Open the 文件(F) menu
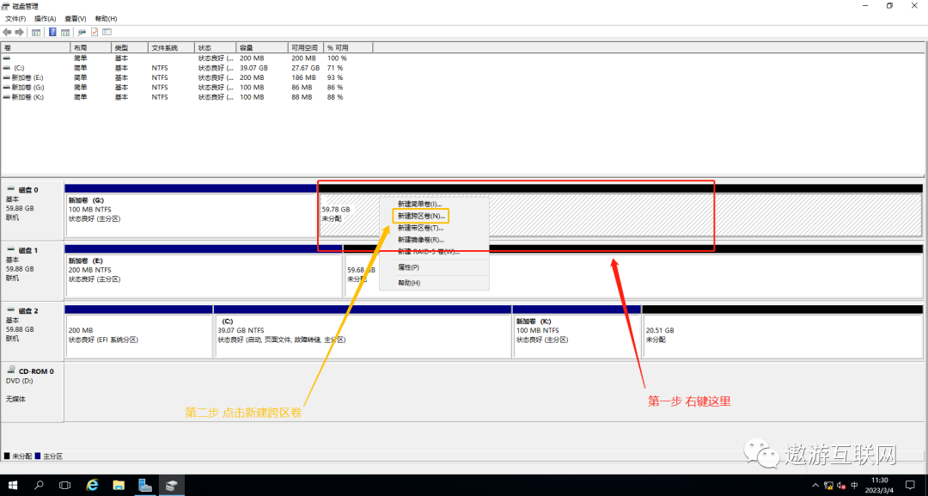This screenshot has height=496, width=928. point(15,19)
